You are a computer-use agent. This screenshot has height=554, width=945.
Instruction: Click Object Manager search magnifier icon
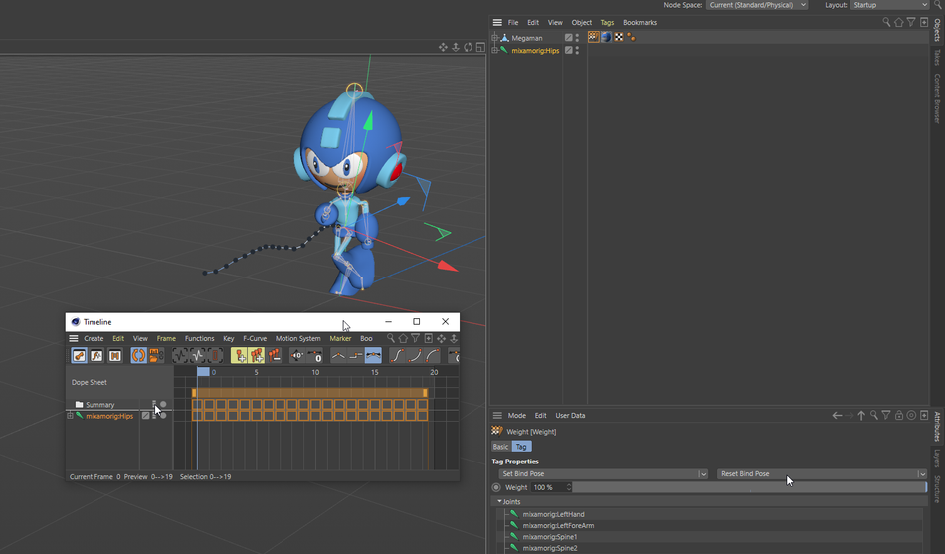coord(886,22)
